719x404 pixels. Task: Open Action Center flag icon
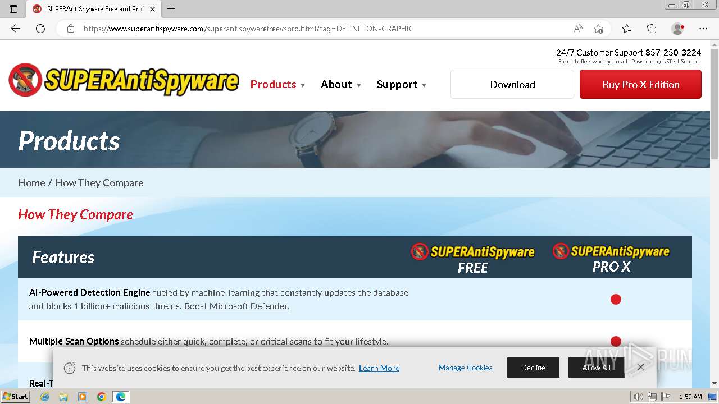(666, 397)
